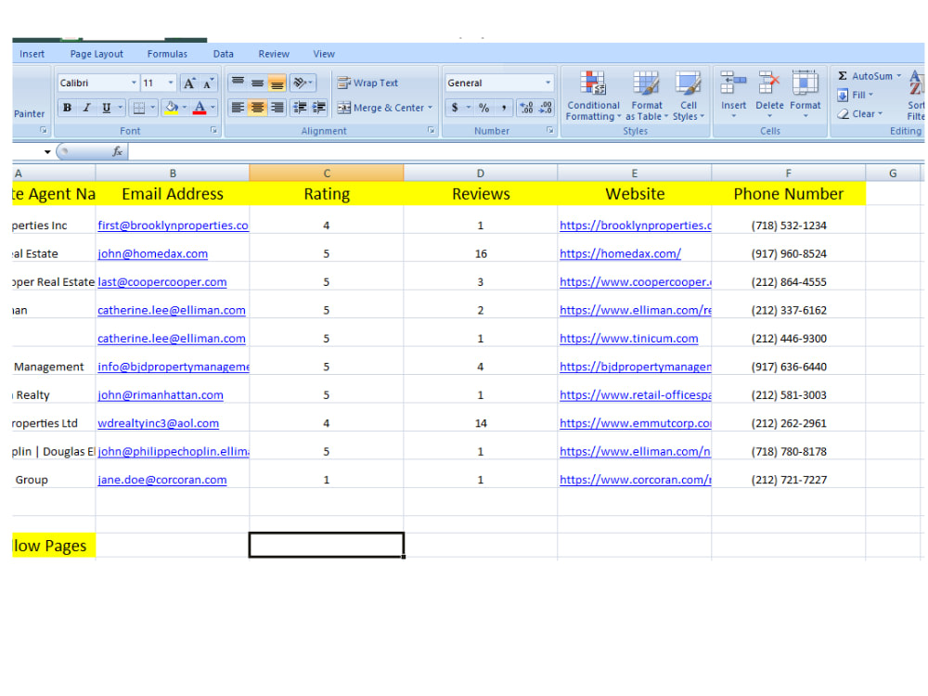928x696 pixels.
Task: Open john@homedax.com email link
Action: 153,254
